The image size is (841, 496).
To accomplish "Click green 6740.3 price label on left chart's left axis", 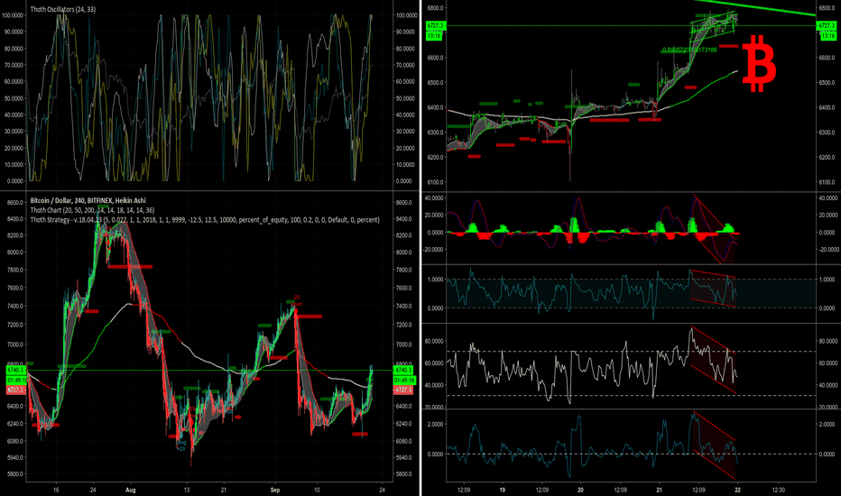I will (16, 370).
